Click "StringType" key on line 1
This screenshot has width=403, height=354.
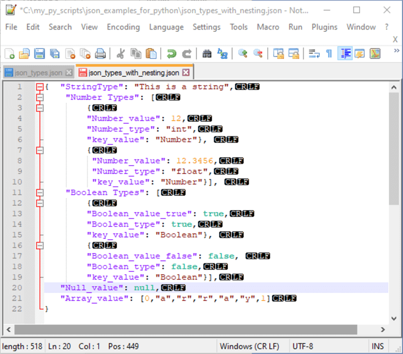[92, 87]
